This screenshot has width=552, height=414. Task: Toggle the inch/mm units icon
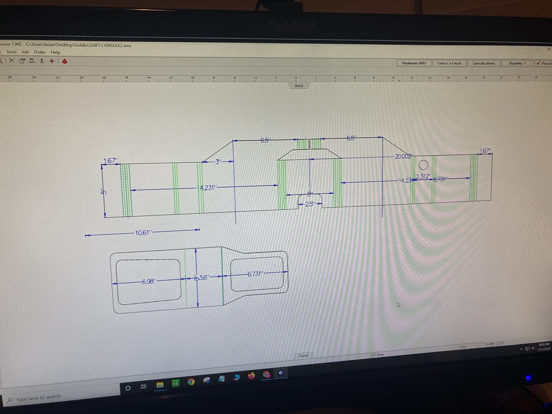point(32,61)
